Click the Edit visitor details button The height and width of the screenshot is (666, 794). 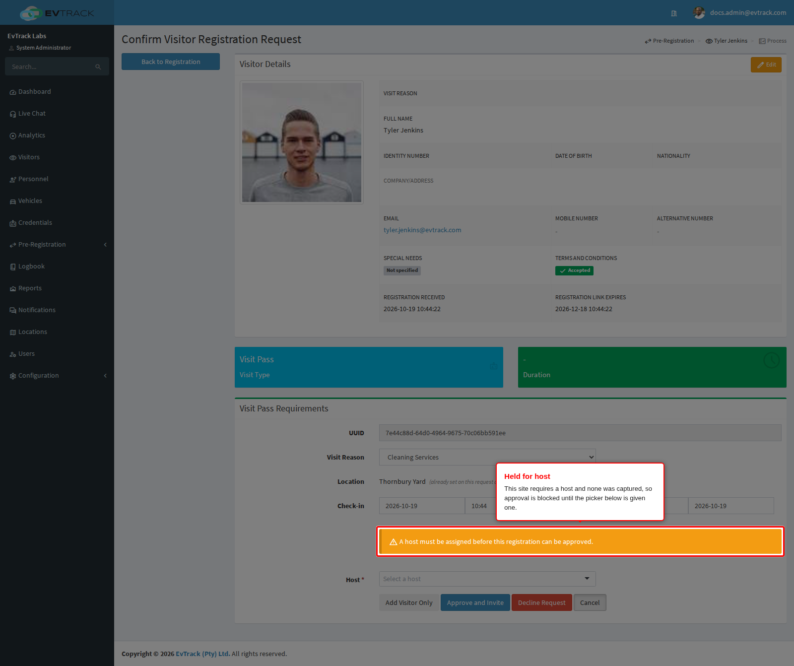tap(766, 65)
